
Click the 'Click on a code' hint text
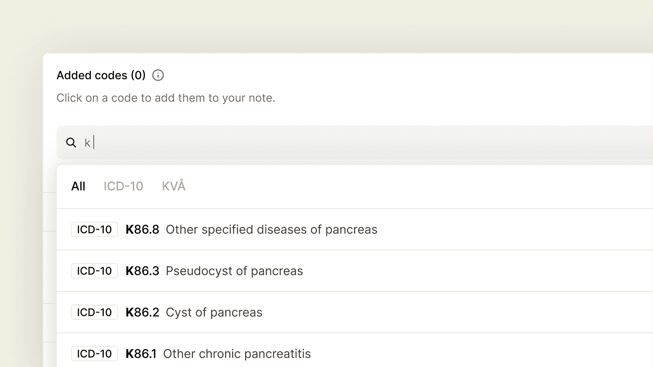pos(166,98)
